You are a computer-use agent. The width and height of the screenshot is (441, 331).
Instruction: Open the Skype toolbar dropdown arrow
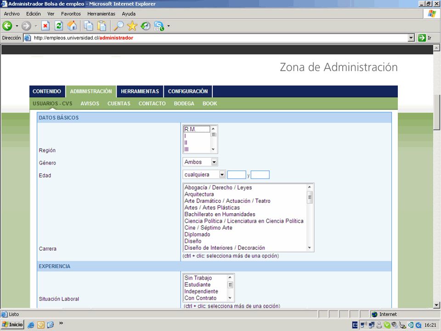pos(169,26)
